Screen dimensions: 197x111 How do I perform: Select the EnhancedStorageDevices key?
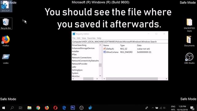[83, 48]
